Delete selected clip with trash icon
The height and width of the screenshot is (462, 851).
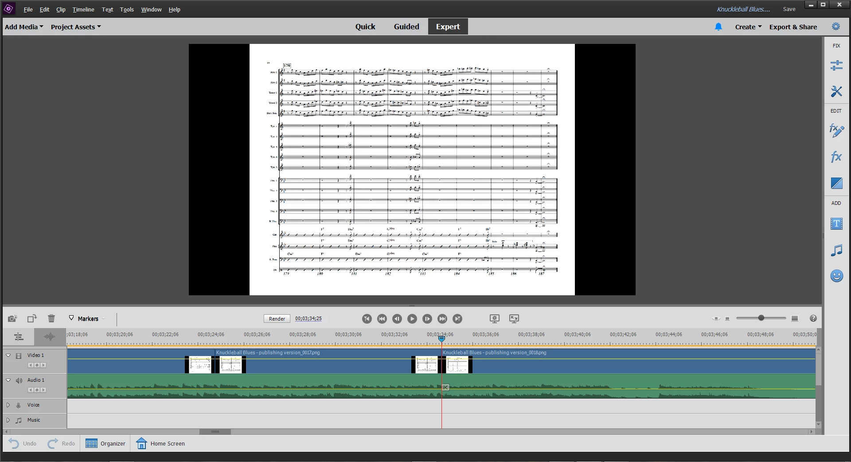pos(51,318)
